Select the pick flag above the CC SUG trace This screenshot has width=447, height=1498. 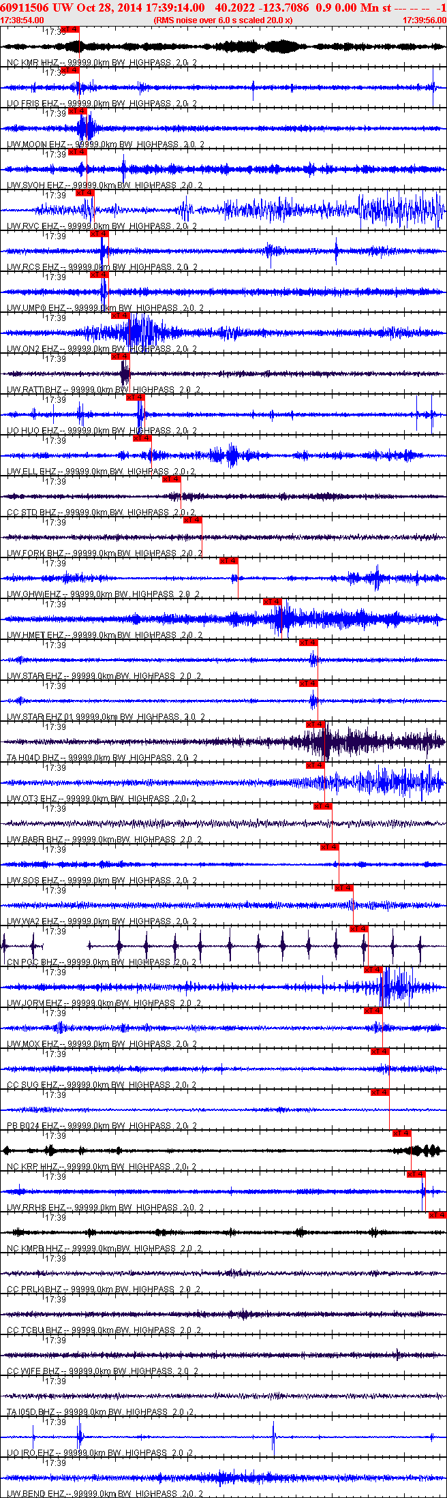380,1052
